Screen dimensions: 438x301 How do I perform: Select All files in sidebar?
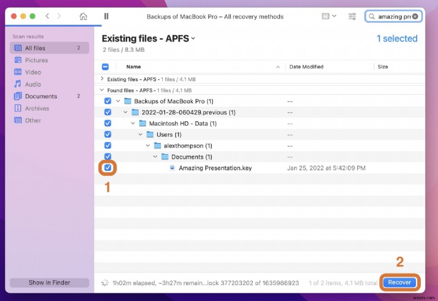click(49, 48)
